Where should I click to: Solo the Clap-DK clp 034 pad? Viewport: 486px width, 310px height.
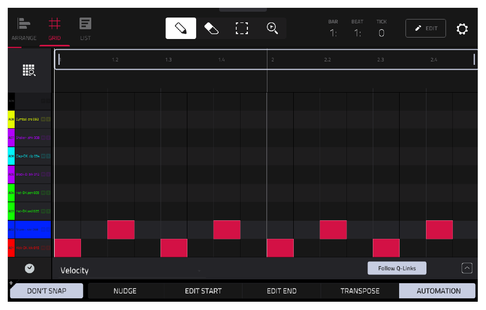click(48, 156)
